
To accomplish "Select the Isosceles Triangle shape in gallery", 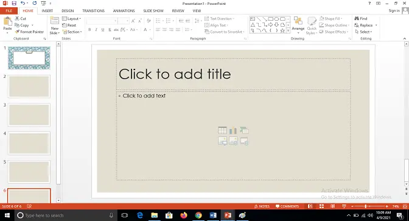I will tap(253, 25).
